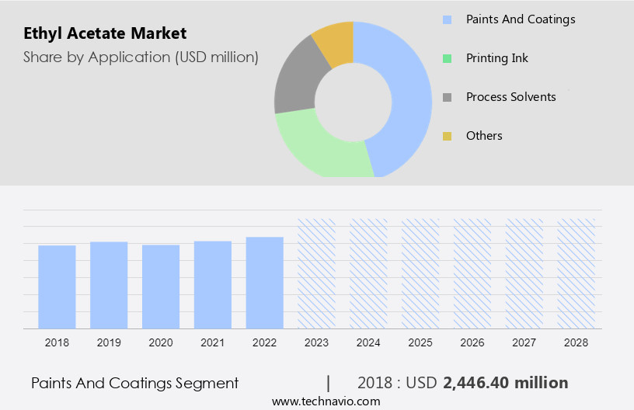Click the hatched 2028 forecast bar

[x=576, y=273]
